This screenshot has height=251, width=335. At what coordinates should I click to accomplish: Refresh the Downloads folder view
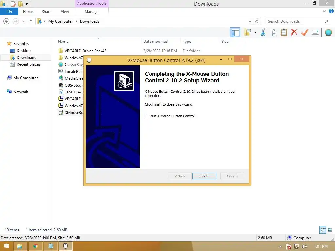(257, 21)
